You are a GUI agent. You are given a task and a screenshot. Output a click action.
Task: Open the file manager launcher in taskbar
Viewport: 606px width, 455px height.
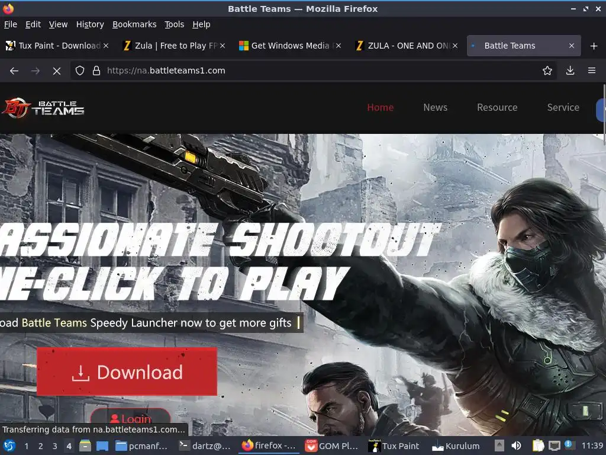coord(85,446)
